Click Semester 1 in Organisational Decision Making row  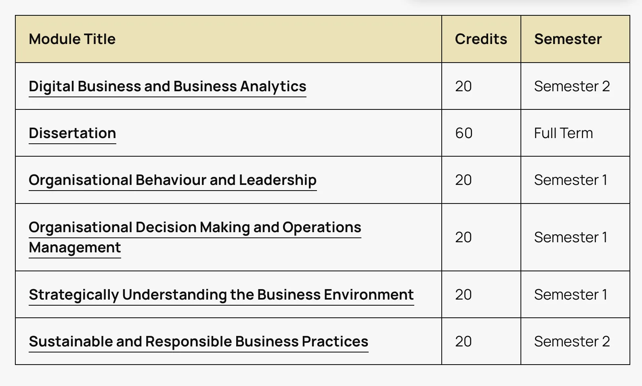pyautogui.click(x=570, y=237)
